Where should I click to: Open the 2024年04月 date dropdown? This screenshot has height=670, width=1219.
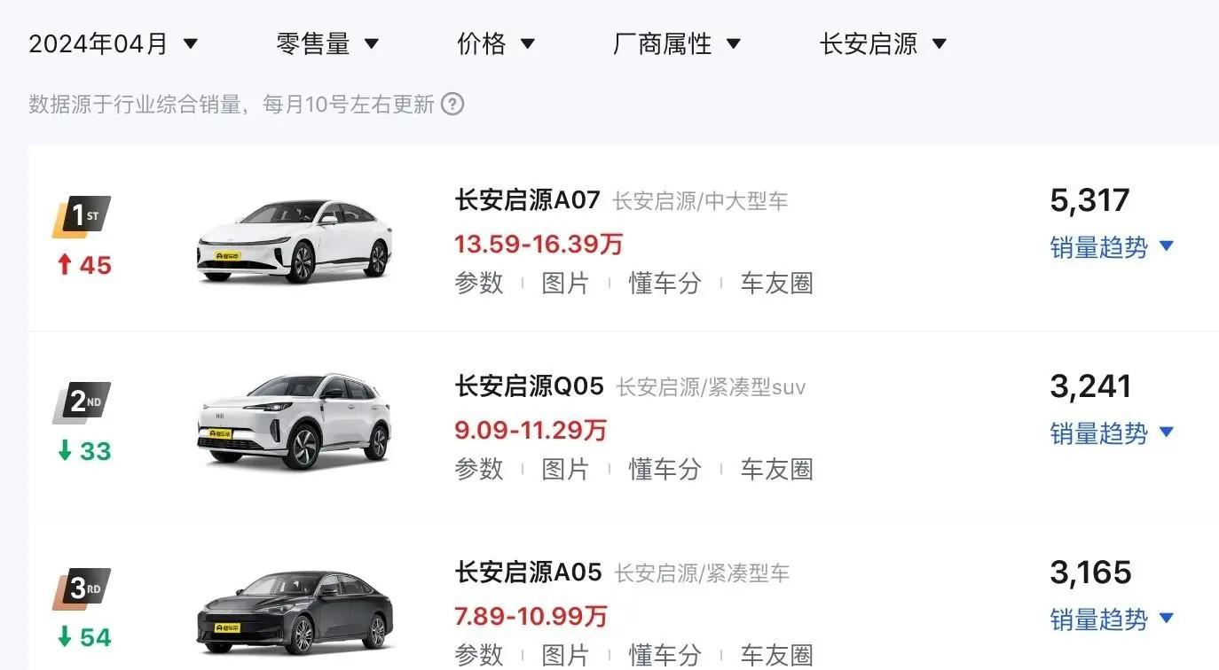point(114,43)
